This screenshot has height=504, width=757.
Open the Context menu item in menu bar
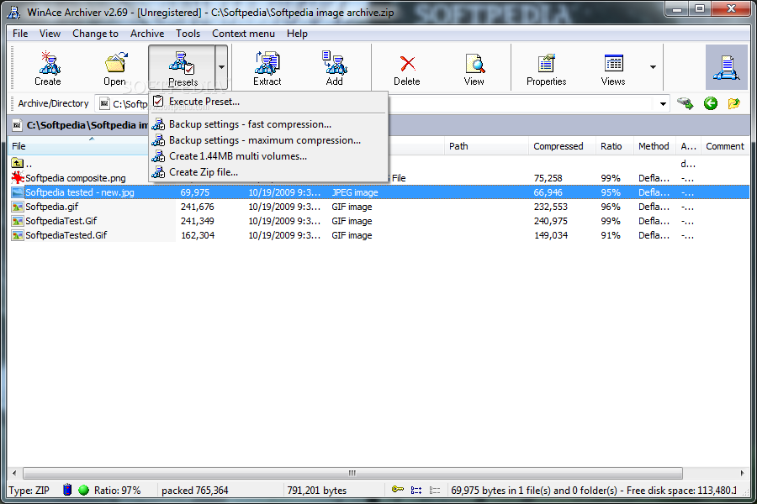click(x=243, y=34)
